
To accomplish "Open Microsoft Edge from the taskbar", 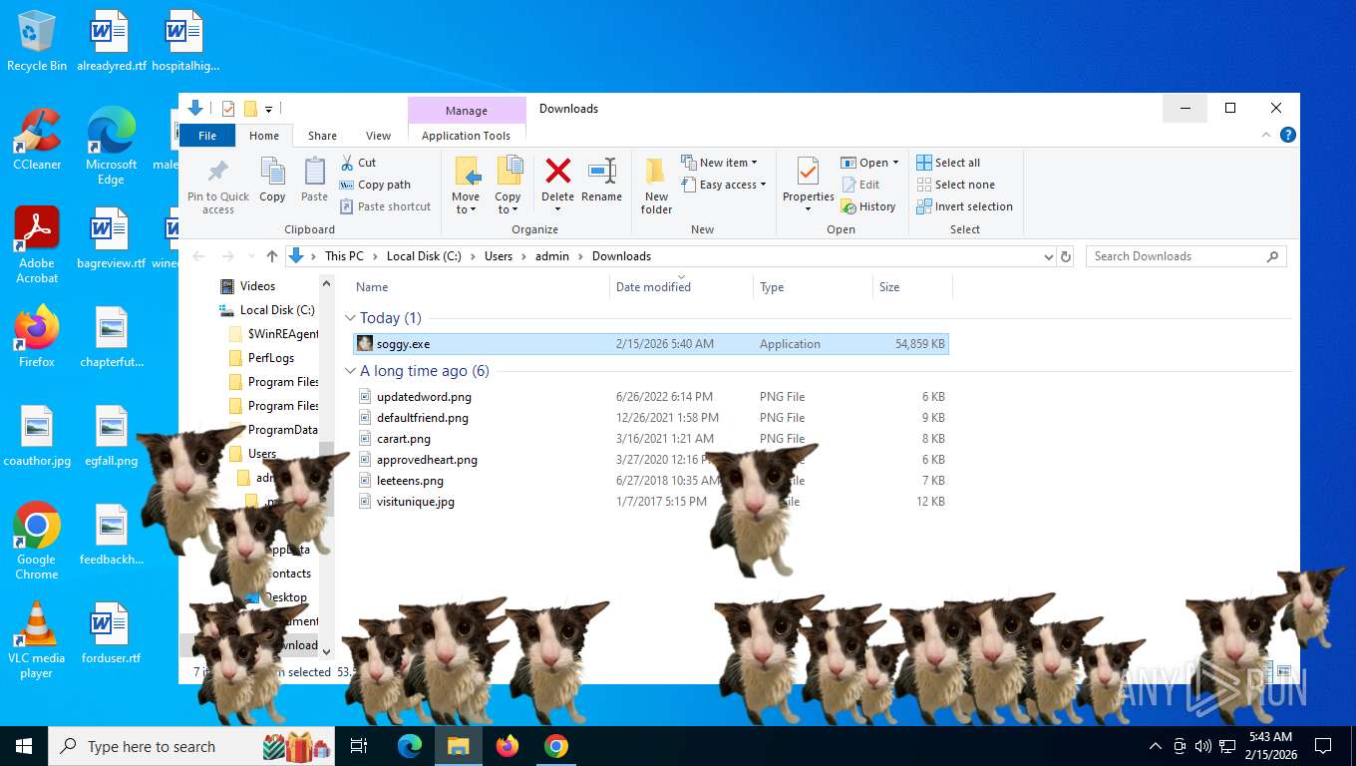I will [410, 746].
